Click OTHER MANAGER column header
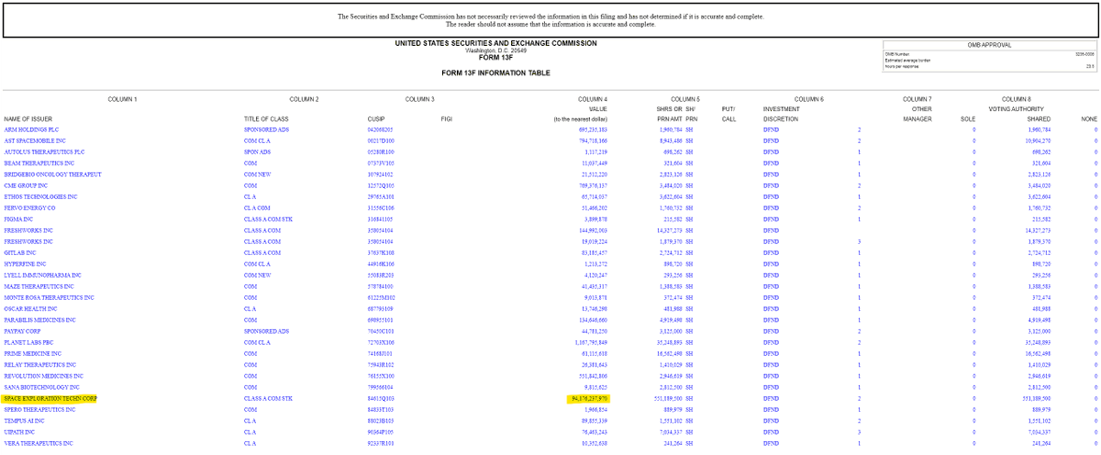 pyautogui.click(x=917, y=114)
